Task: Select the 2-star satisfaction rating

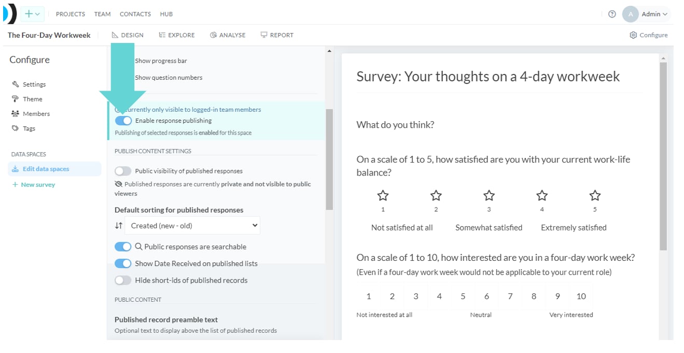Action: [436, 196]
